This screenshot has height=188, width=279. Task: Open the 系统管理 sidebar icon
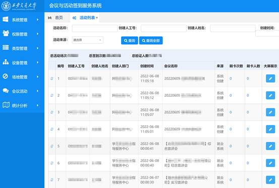(x=6, y=19)
